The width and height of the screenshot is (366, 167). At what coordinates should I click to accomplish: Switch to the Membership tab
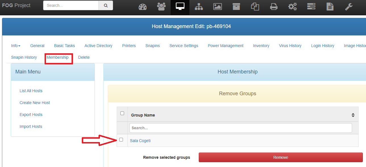click(x=58, y=57)
